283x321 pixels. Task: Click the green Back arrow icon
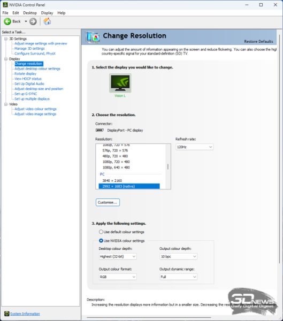pos(7,21)
